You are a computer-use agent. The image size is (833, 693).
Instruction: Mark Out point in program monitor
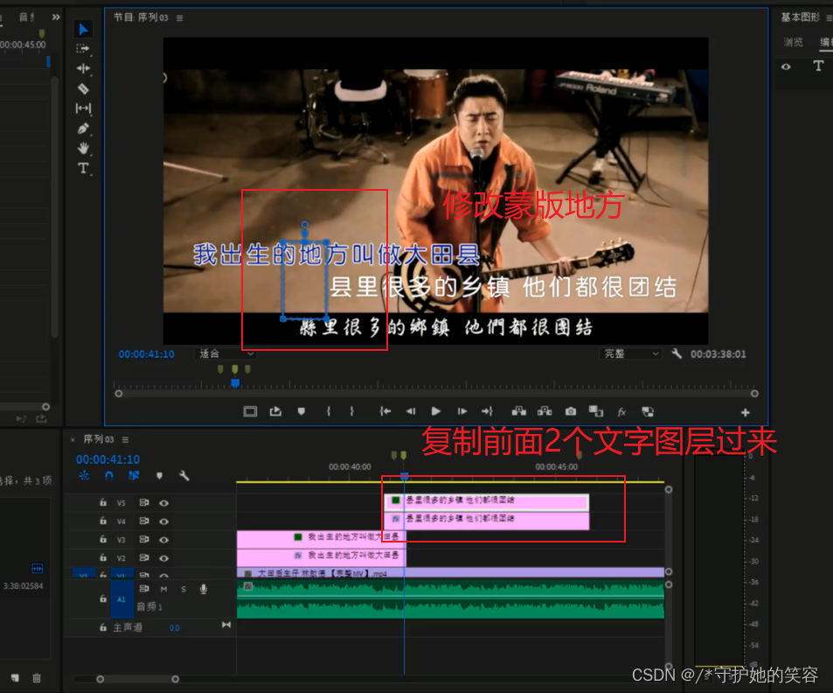click(351, 411)
